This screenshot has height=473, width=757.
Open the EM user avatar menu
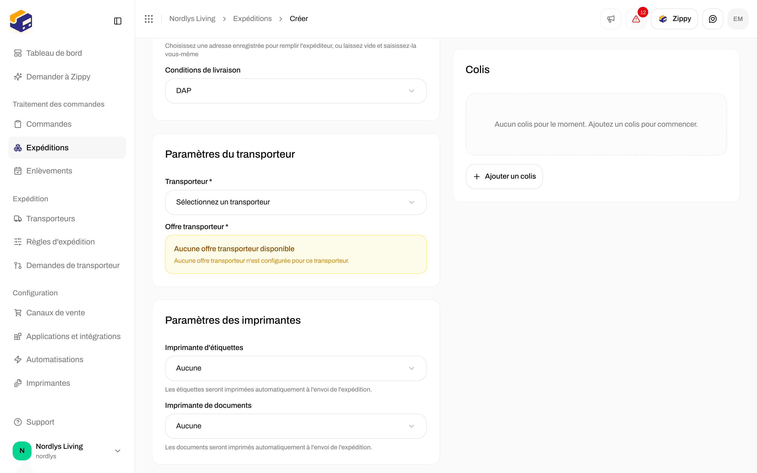point(738,19)
